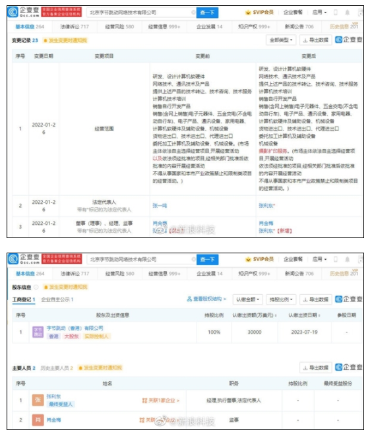Screen dimensions: 370x436
Task: Click bell notification icon in shareholder-info screenshot
Action: (347, 259)
